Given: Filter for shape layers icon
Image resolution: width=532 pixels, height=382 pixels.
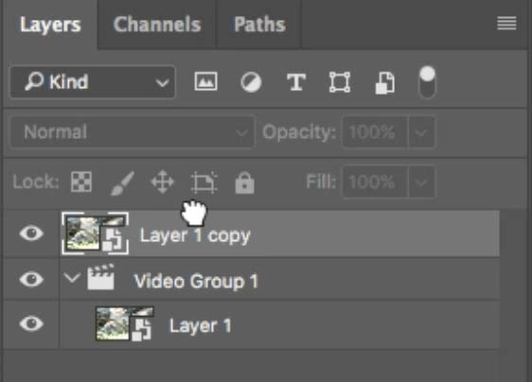Looking at the screenshot, I should click(x=340, y=82).
